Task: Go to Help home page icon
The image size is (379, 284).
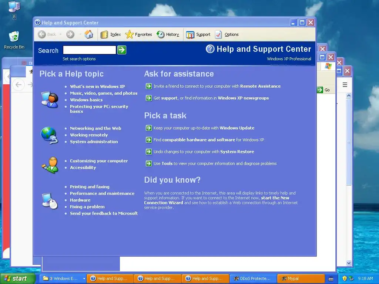Action: pyautogui.click(x=88, y=34)
